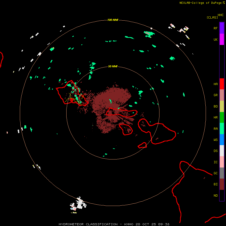Click the BI legend label
The width and height of the screenshot is (226, 226).
tap(215, 184)
